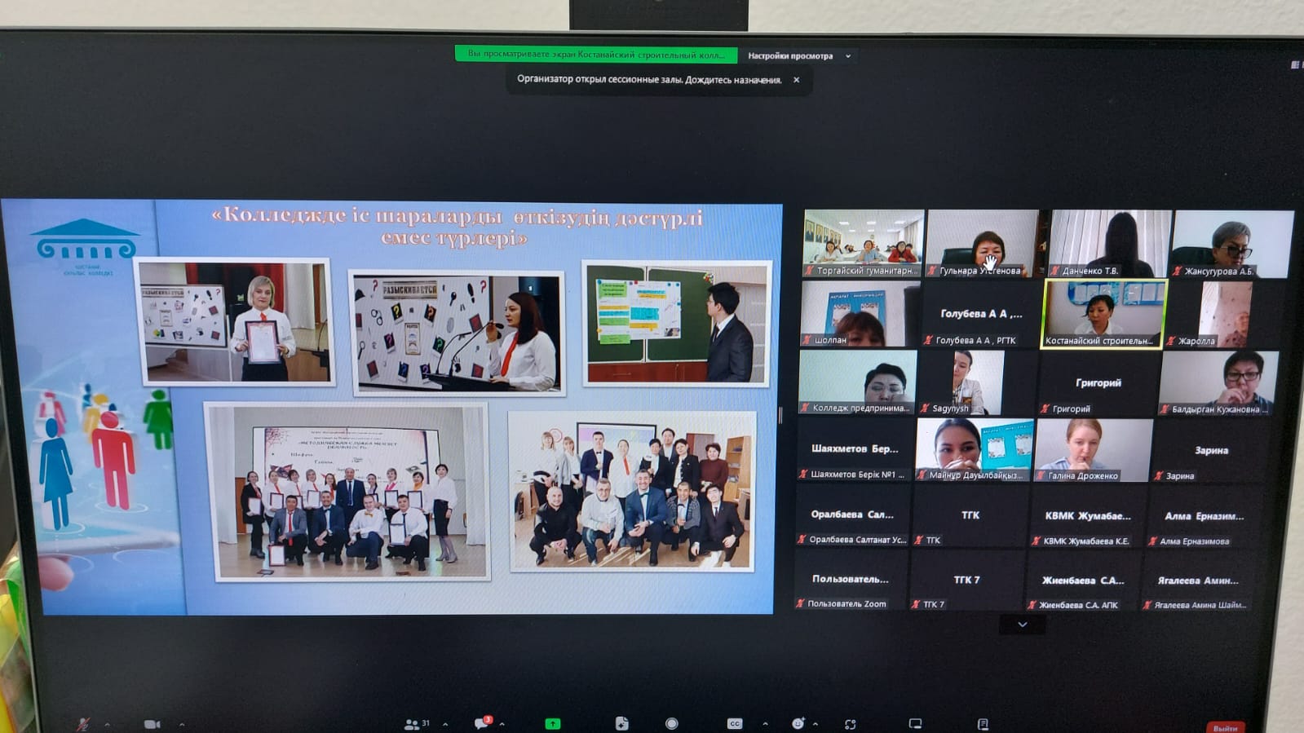Image resolution: width=1304 pixels, height=733 pixels.
Task: Click the whiteboard icon in toolbar
Action: [x=915, y=724]
